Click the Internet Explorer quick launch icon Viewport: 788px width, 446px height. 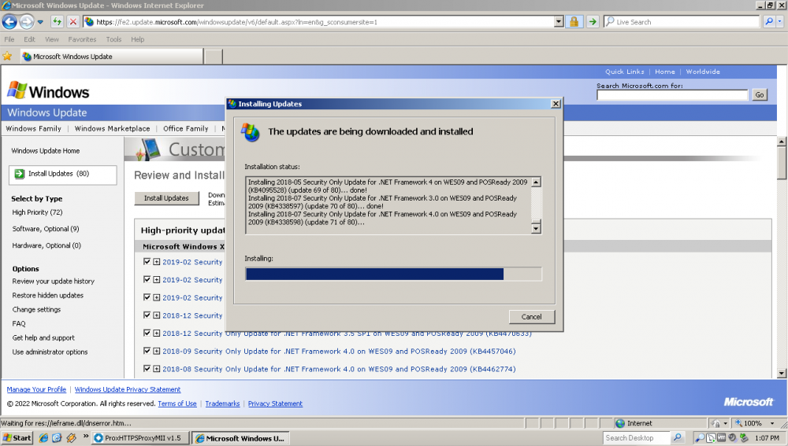click(x=43, y=438)
